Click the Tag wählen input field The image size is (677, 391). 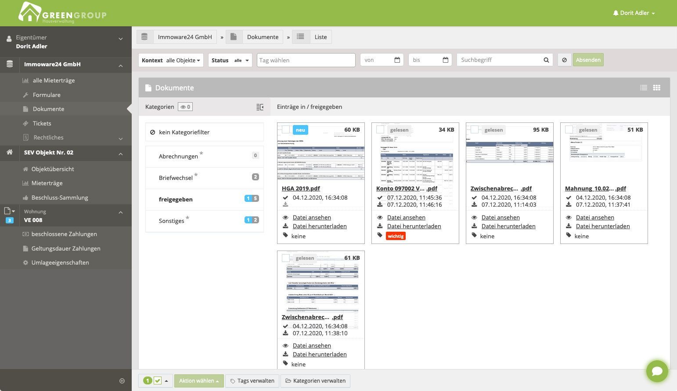306,60
